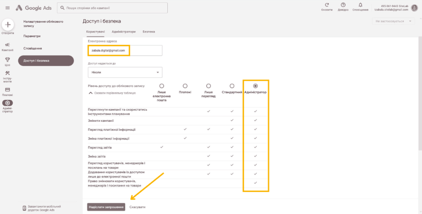
Task: Open Інструменти wrench icon in sidebar
Action: coord(7,73)
